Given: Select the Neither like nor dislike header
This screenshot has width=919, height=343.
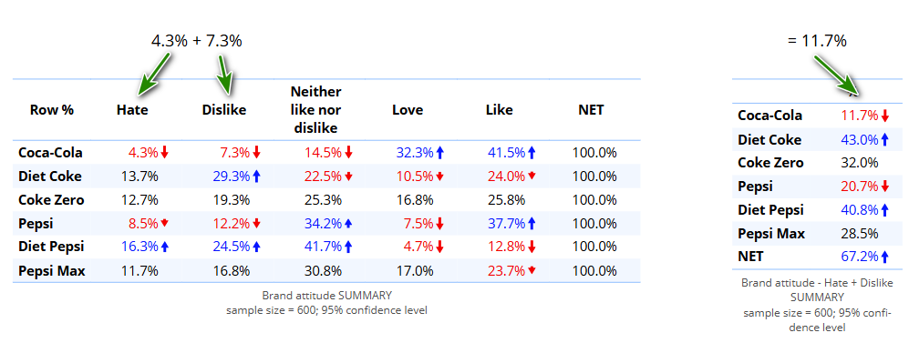Looking at the screenshot, I should [x=316, y=109].
